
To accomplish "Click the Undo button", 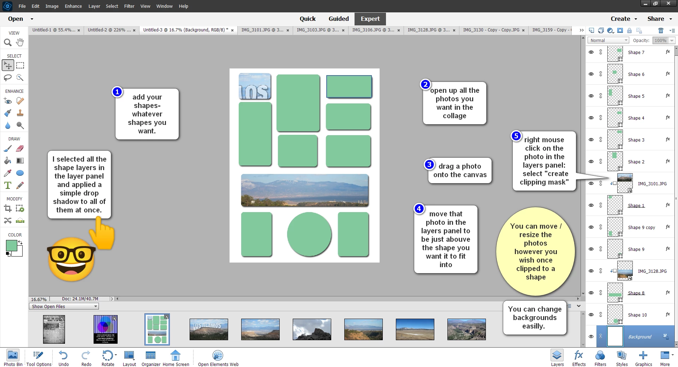I will (64, 358).
